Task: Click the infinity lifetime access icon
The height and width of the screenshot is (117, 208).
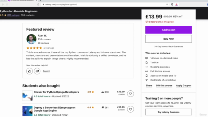Action: pos(147,71)
